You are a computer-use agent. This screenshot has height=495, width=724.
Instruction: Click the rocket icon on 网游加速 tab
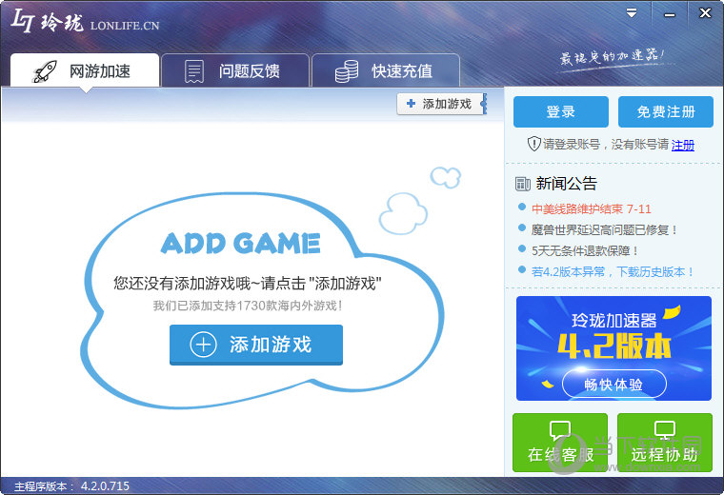(x=45, y=71)
